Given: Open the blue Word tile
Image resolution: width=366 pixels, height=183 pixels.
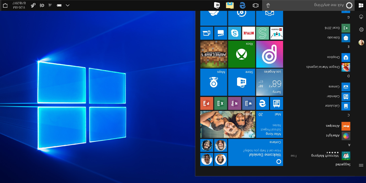Looking at the screenshot, I should [248, 103].
